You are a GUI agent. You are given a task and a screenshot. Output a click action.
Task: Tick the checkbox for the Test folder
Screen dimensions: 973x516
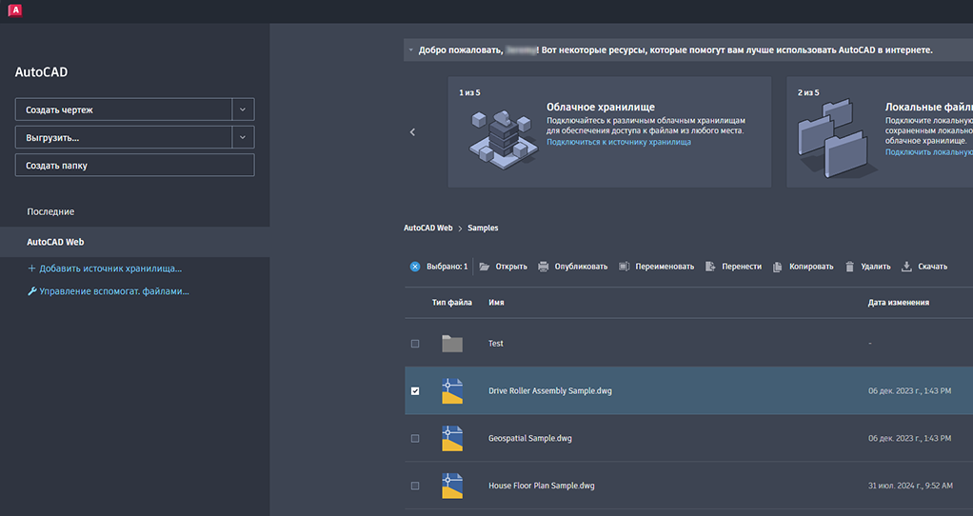[415, 344]
